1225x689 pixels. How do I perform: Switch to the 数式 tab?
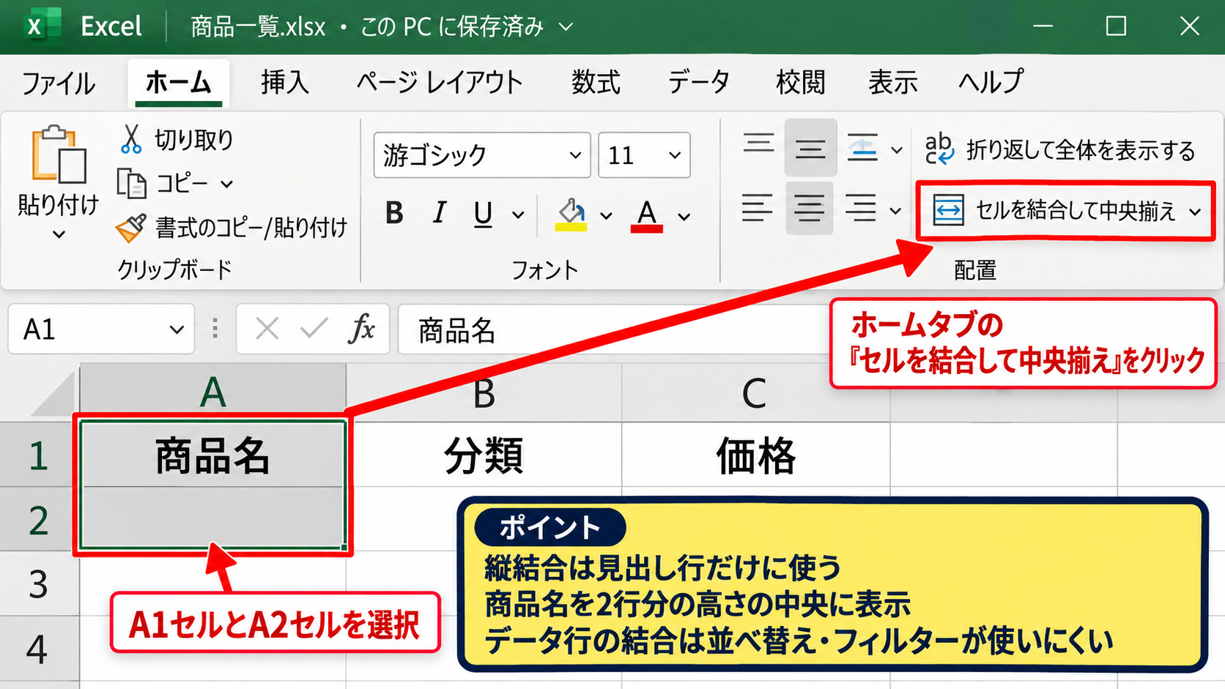[596, 82]
